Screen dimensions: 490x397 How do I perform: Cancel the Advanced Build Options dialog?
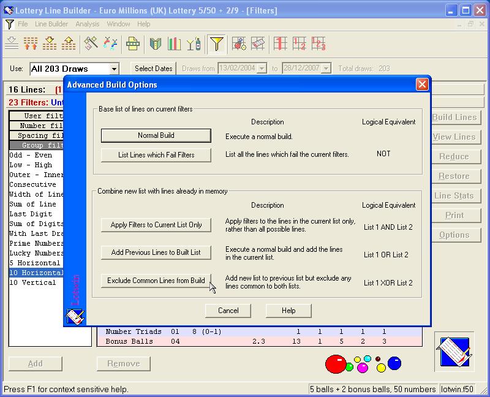(x=228, y=311)
